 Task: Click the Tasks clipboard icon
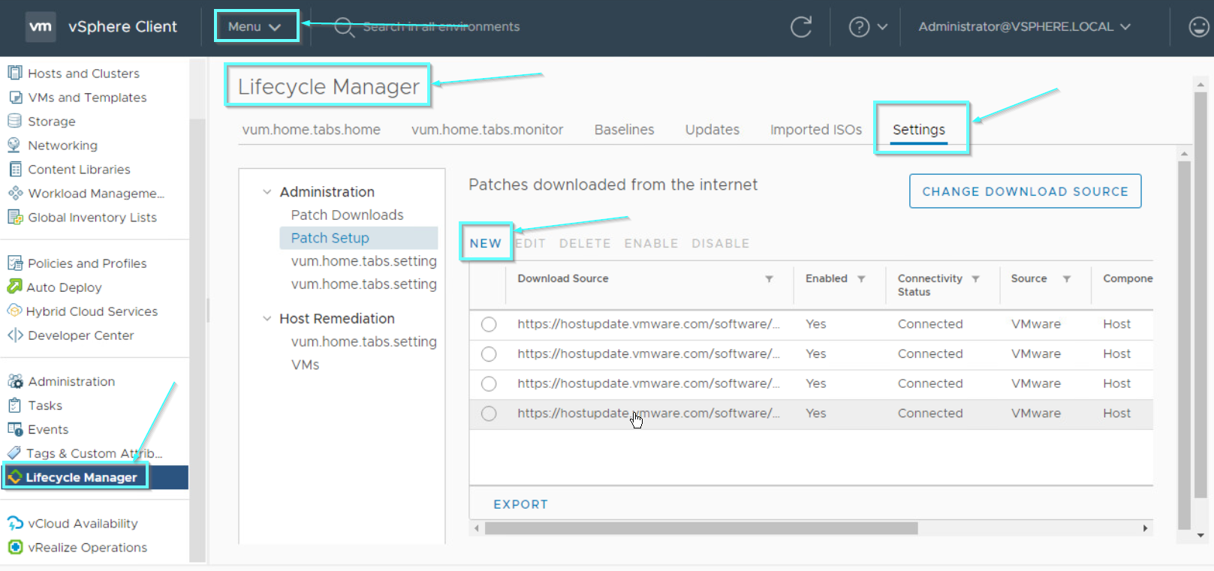coord(14,405)
